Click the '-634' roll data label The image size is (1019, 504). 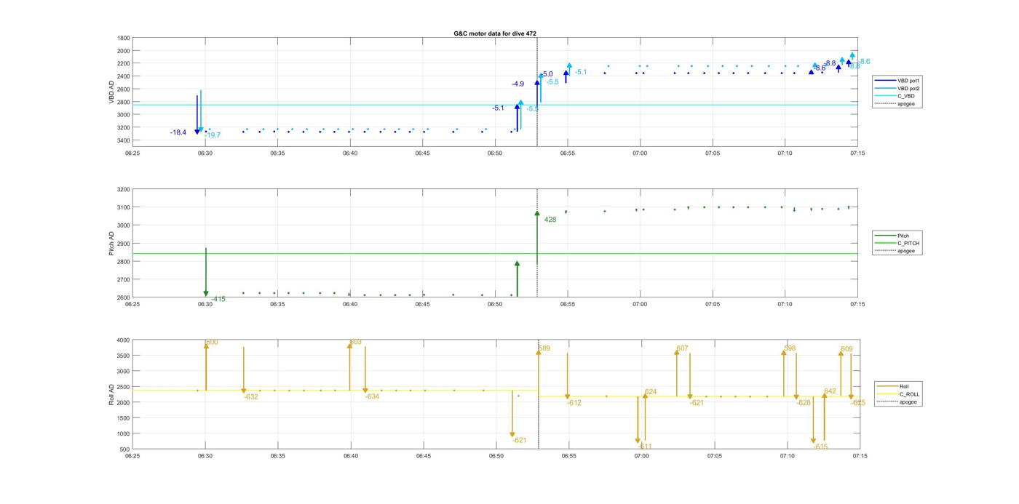[x=373, y=397]
